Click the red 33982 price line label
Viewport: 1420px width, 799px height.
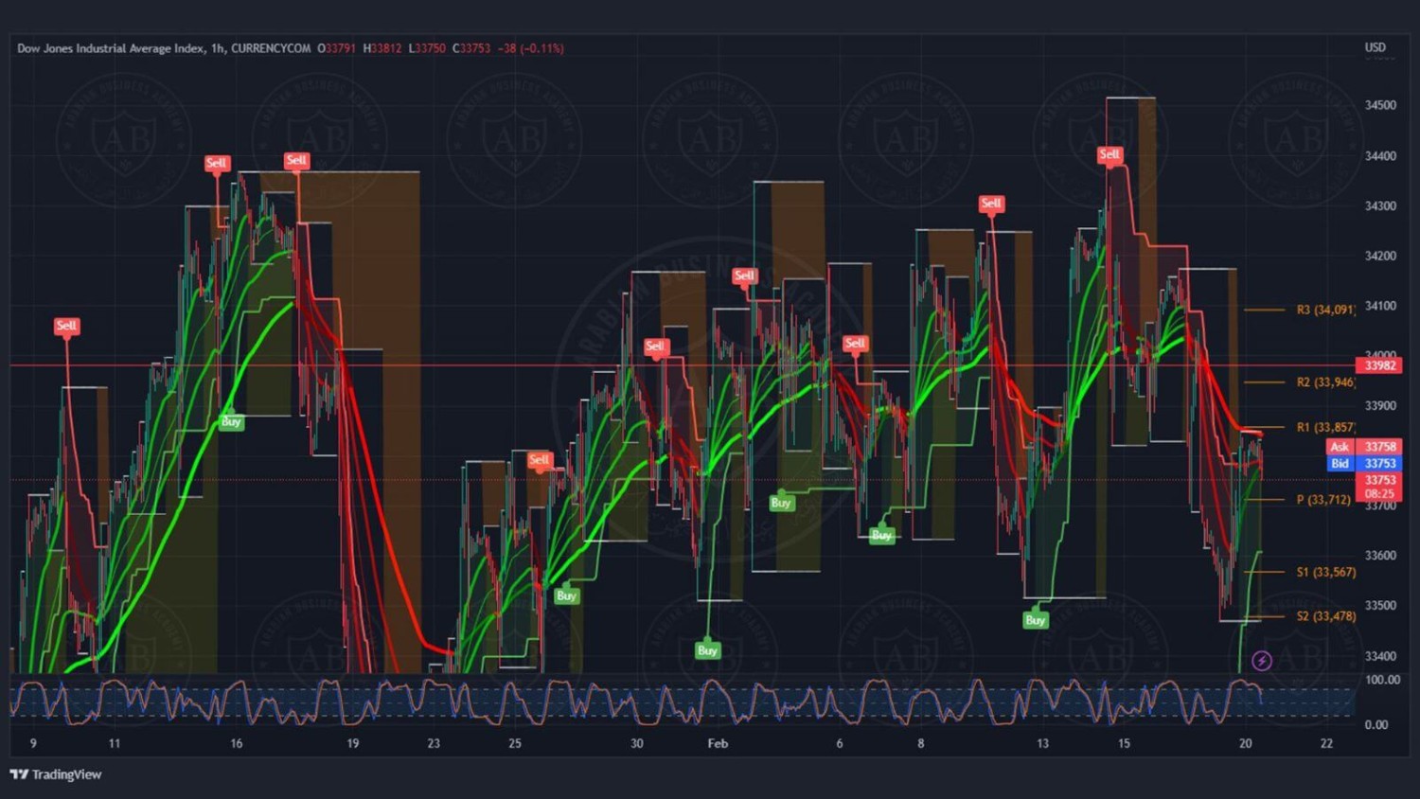(1378, 365)
